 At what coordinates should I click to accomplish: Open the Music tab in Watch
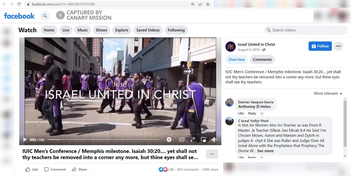tap(82, 30)
